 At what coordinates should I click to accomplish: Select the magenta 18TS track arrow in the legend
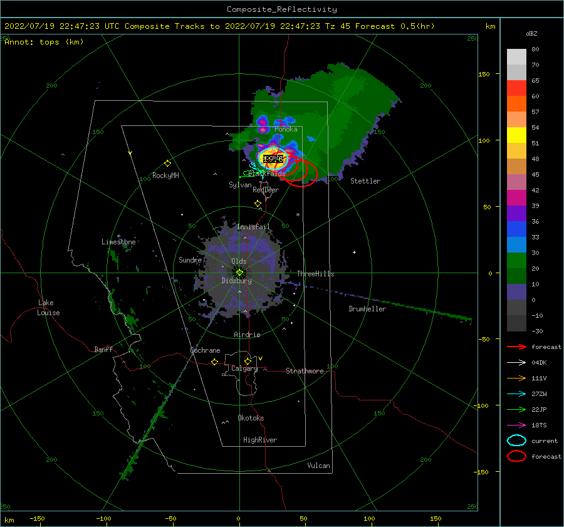pos(516,425)
